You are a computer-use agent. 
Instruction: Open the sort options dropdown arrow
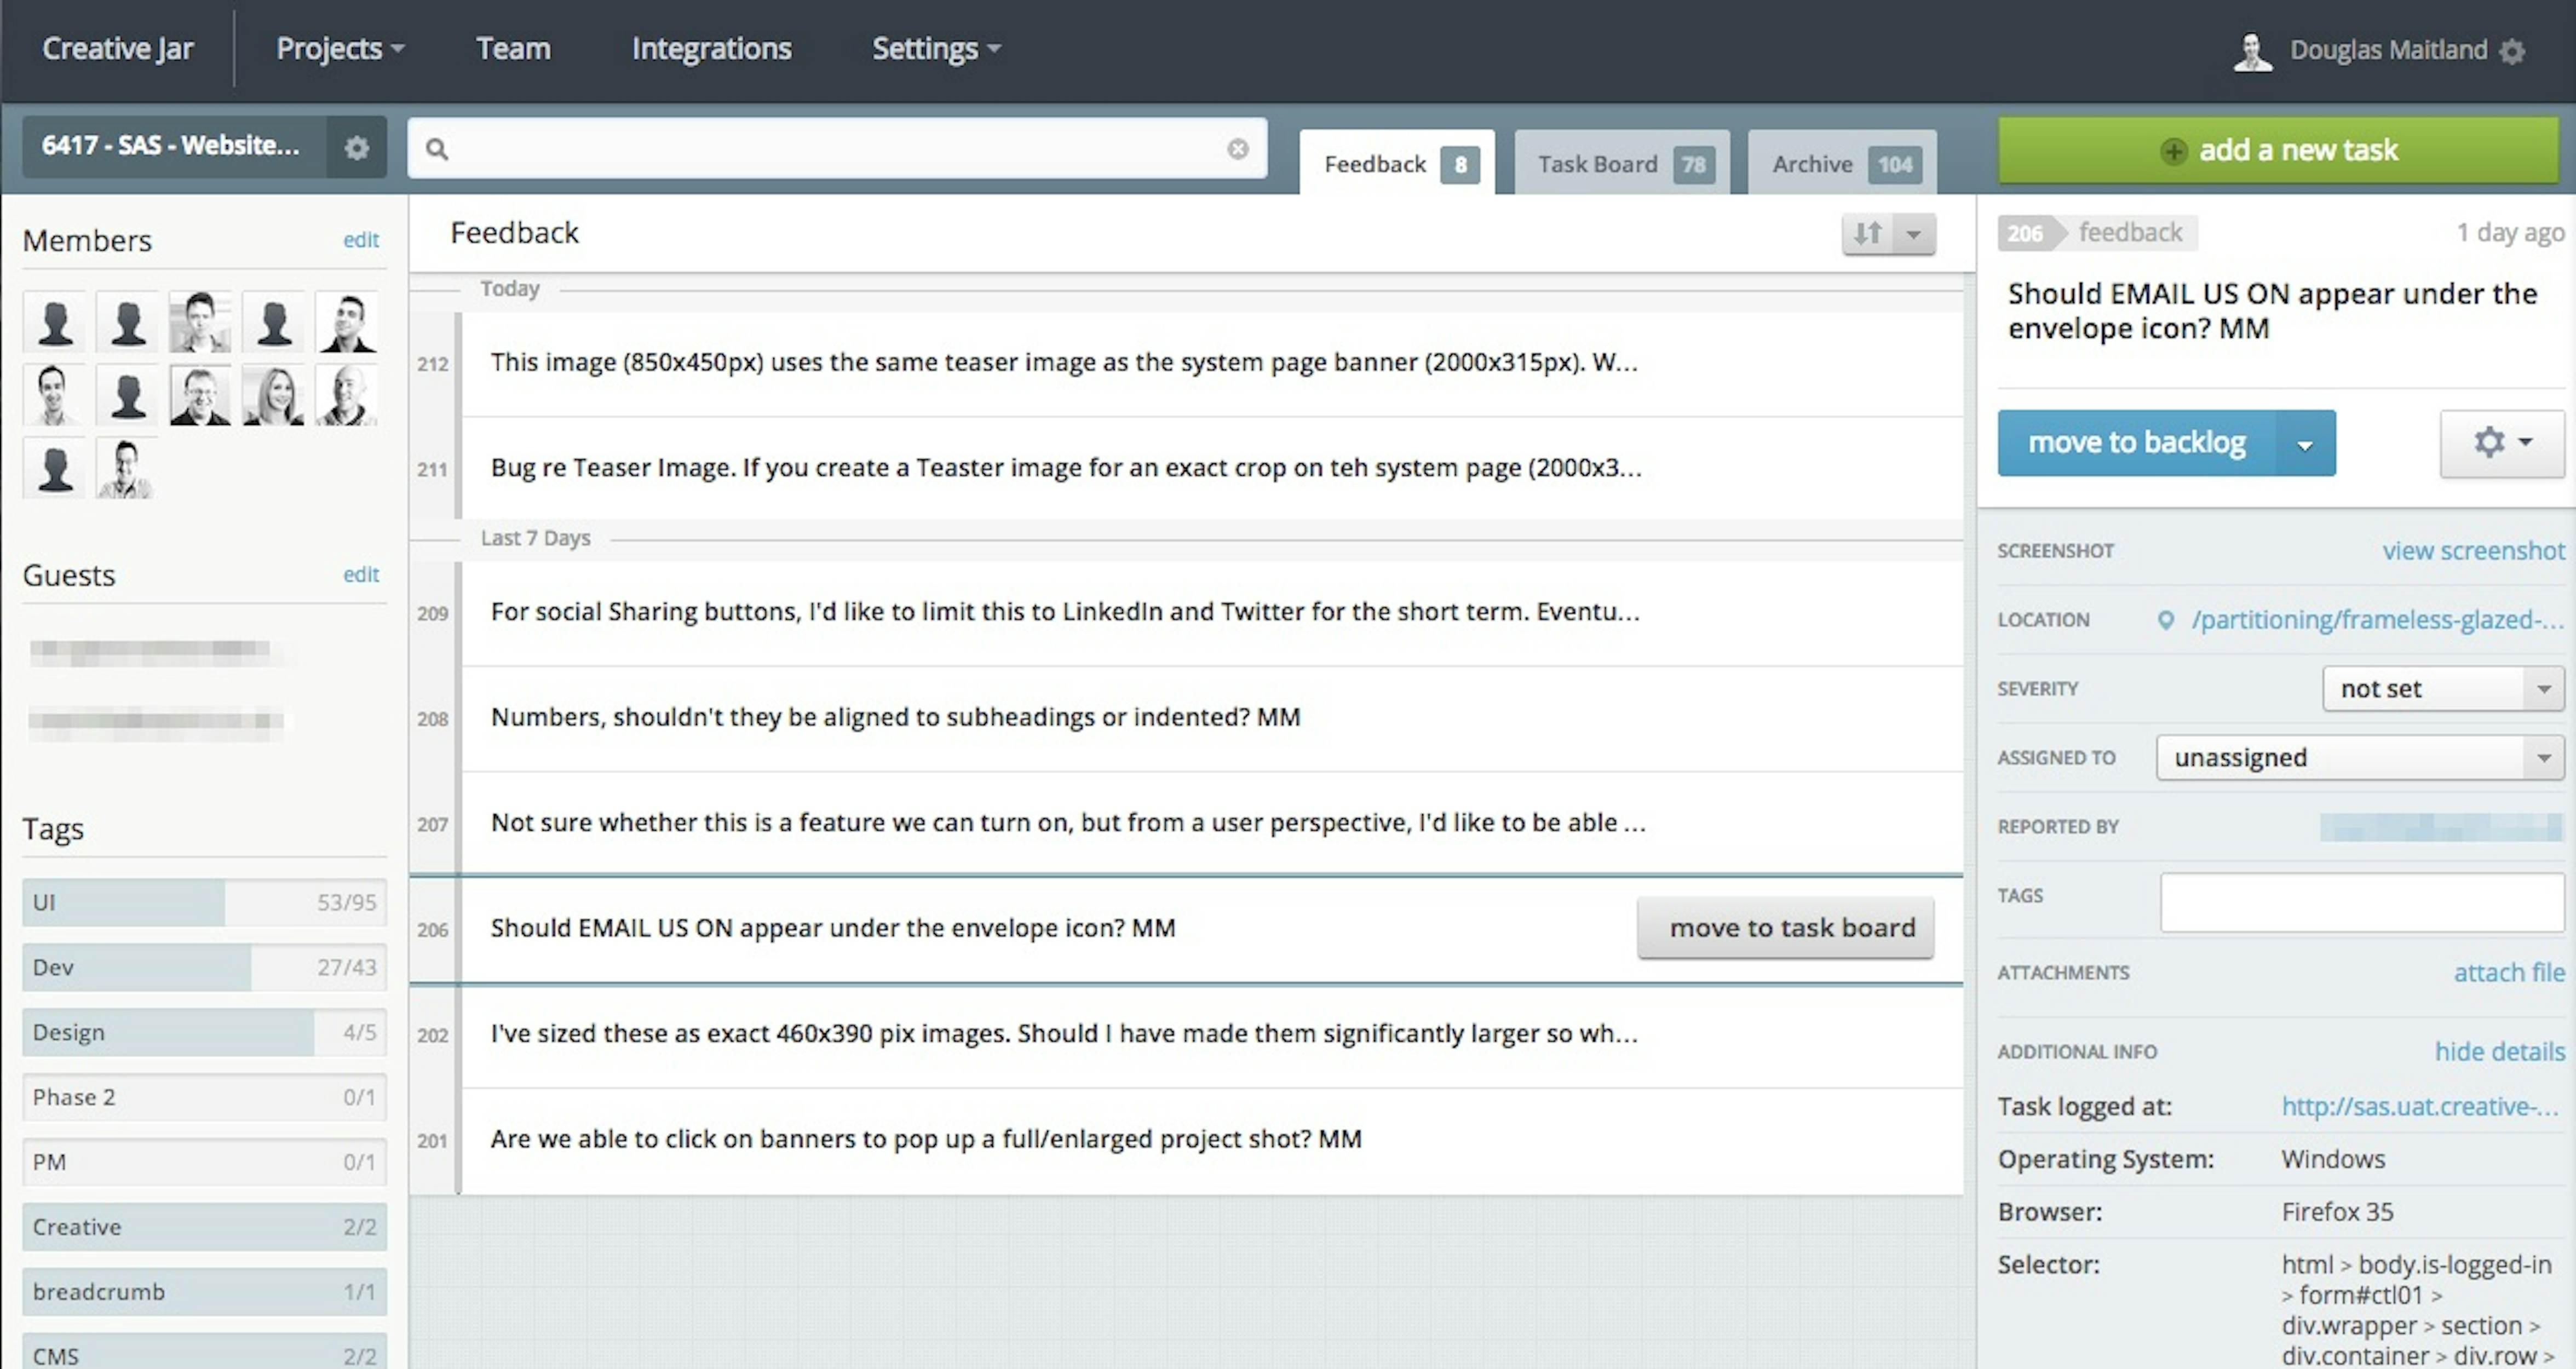[1913, 234]
